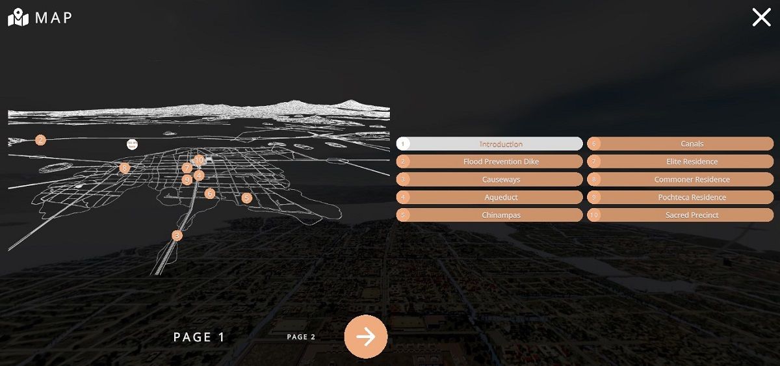Click map marker number 2
Image resolution: width=780 pixels, height=366 pixels.
[40, 140]
